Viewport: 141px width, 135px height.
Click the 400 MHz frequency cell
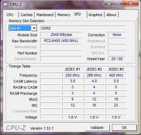(x=116, y=75)
